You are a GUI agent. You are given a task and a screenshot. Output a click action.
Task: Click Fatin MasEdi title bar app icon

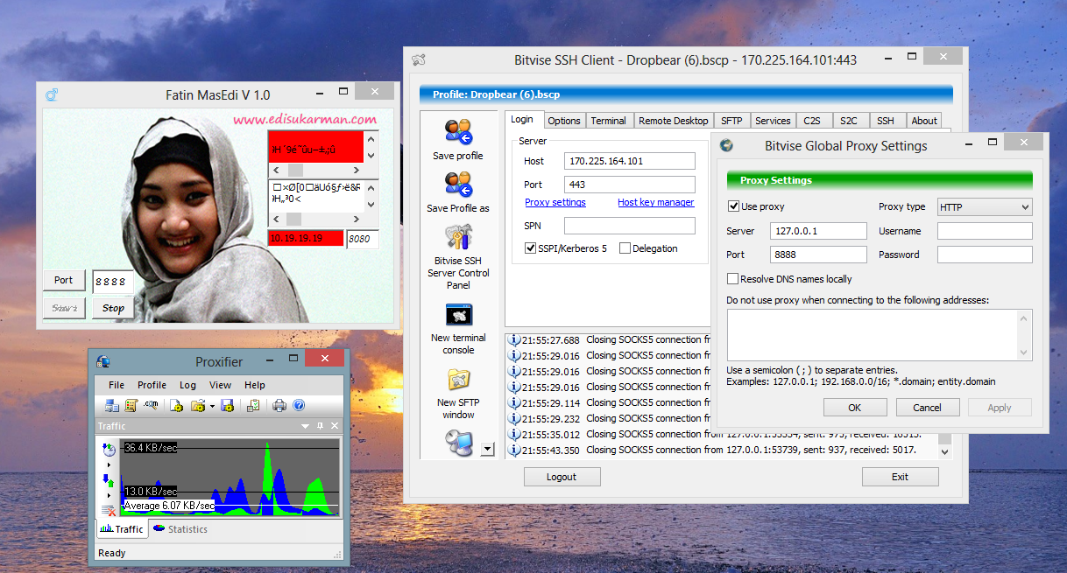point(52,94)
